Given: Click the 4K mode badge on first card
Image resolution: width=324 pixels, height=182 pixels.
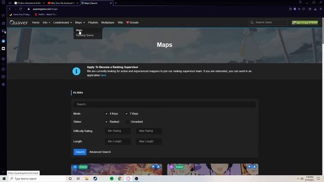Looking at the screenshot, I should [75, 167].
